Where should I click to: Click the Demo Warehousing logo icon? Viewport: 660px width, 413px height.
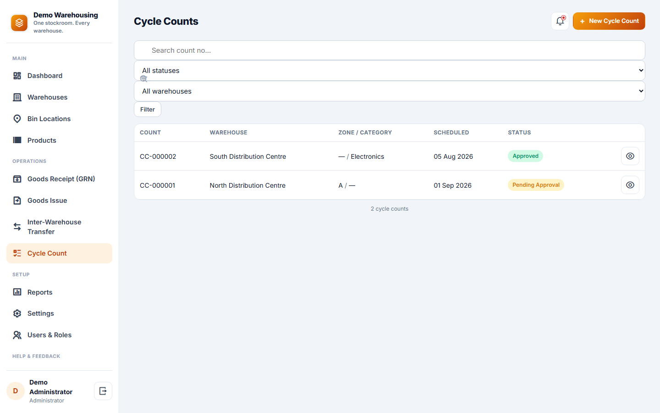[x=19, y=22]
